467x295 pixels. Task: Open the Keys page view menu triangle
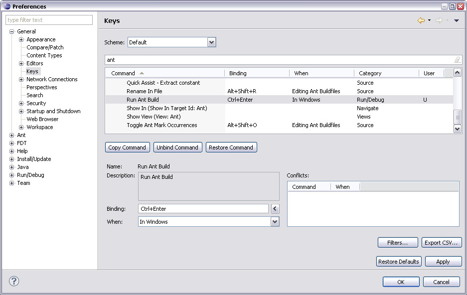pyautogui.click(x=456, y=20)
